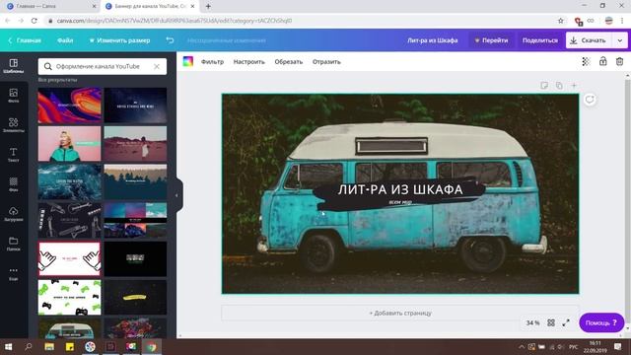Enter fullscreen presentation mode
Image resolution: width=631 pixels, height=355 pixels.
point(566,322)
